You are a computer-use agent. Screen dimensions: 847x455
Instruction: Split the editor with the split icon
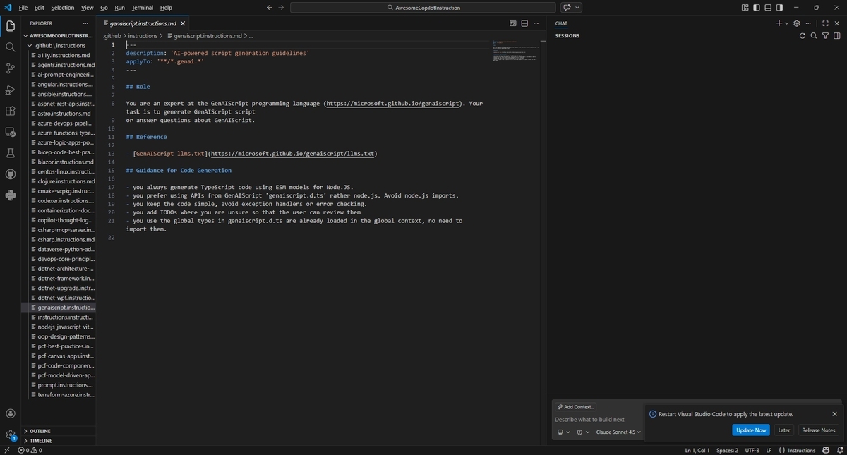[525, 23]
